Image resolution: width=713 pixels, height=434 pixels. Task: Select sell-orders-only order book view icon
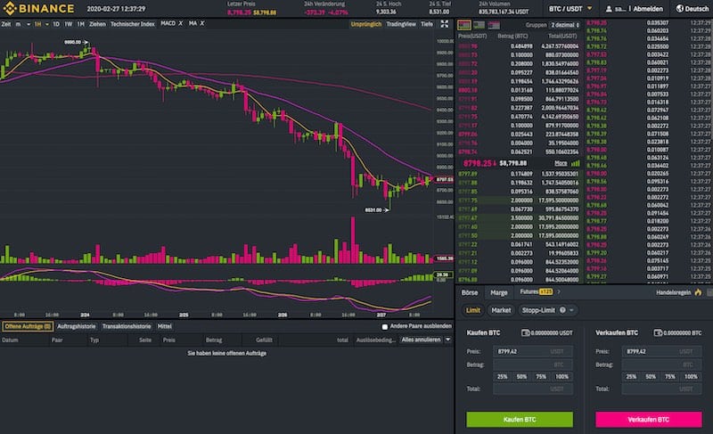coord(494,25)
